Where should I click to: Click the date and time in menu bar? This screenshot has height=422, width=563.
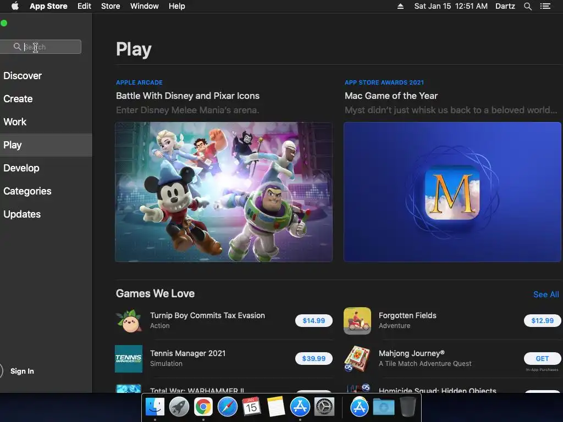(x=451, y=6)
